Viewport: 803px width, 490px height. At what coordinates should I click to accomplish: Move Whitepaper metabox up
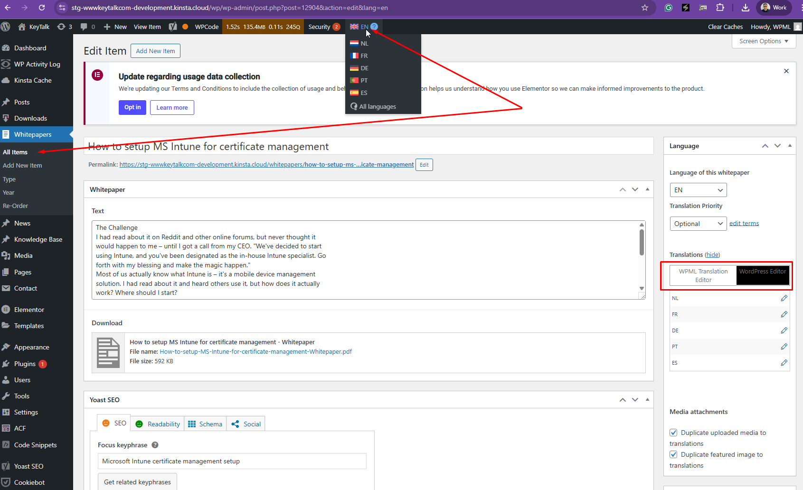point(623,189)
